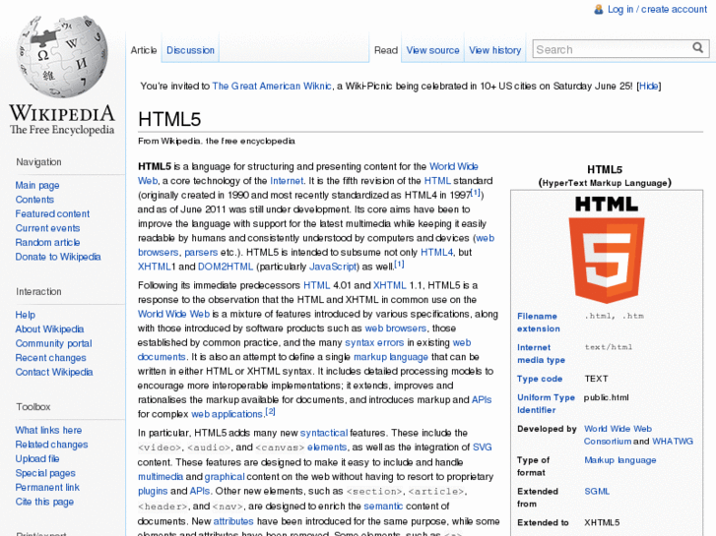Open The Great American Wiknic link

click(x=272, y=86)
